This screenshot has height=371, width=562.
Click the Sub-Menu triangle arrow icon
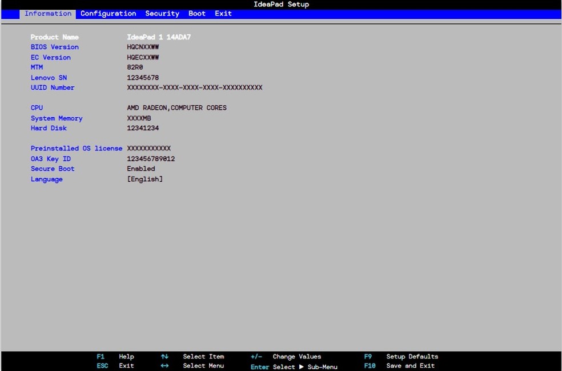pyautogui.click(x=301, y=367)
